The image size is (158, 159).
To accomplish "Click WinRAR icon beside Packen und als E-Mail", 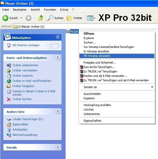I will click(x=81, y=76).
